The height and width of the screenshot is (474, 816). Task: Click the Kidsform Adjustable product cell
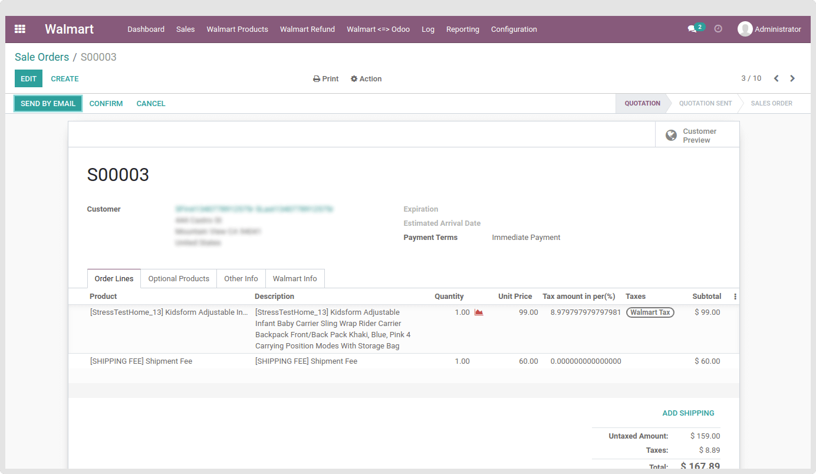pyautogui.click(x=169, y=312)
